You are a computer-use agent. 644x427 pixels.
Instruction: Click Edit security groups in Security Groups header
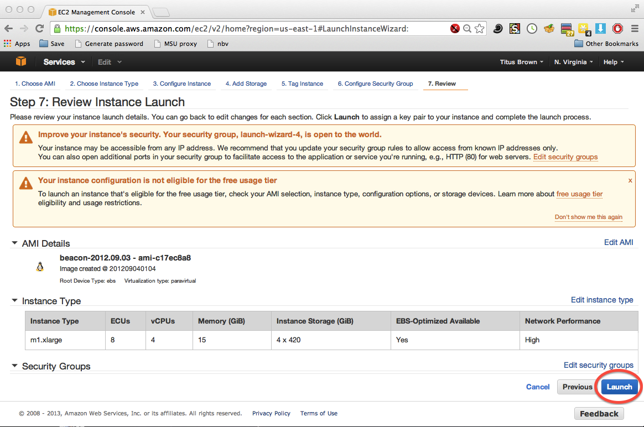pos(599,365)
